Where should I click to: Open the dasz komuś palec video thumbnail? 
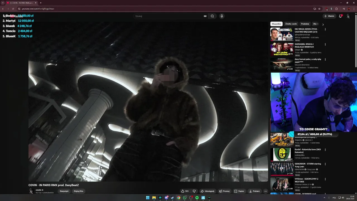(282, 64)
